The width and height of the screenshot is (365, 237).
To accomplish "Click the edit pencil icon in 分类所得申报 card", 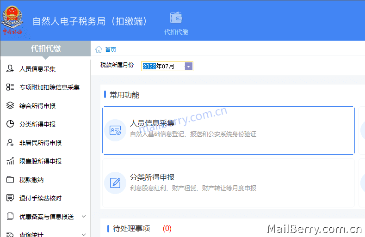I will point(115,183).
